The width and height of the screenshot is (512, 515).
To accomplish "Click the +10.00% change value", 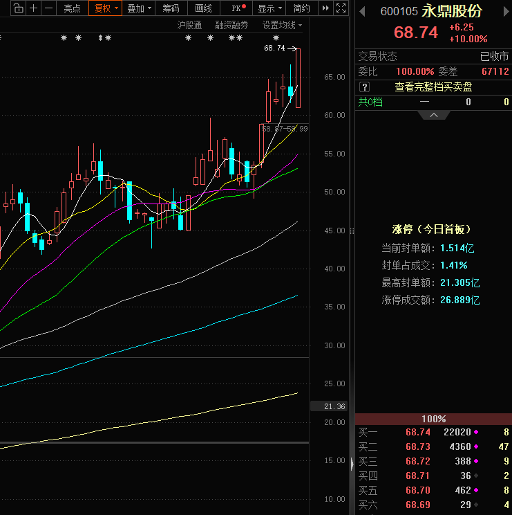I will (x=468, y=39).
